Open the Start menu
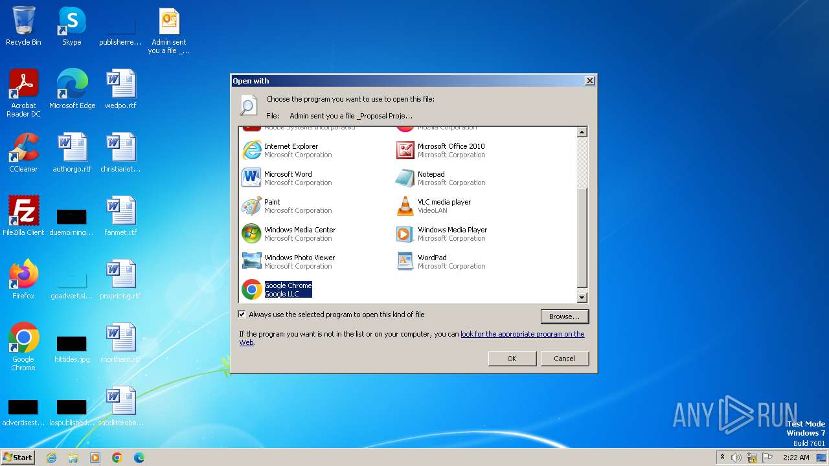This screenshot has width=829, height=466. [18, 458]
